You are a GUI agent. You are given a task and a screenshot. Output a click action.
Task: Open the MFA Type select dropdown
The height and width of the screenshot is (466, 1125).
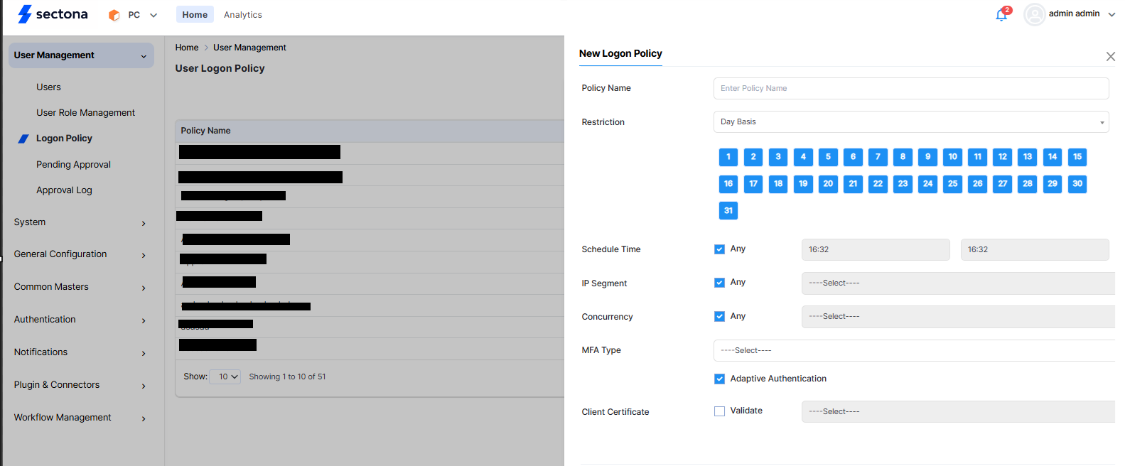click(x=913, y=351)
